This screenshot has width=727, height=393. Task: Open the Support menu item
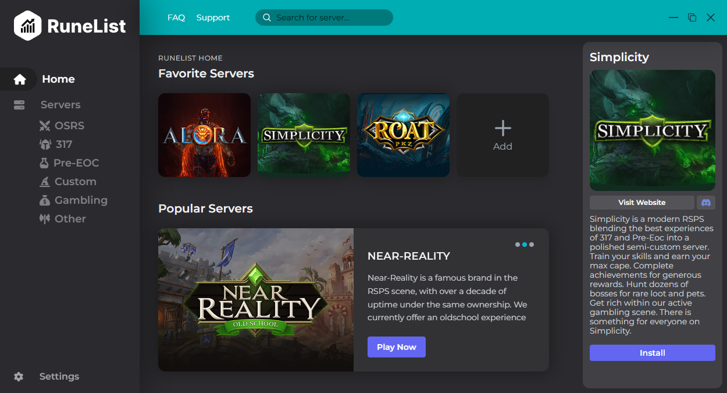(x=213, y=17)
